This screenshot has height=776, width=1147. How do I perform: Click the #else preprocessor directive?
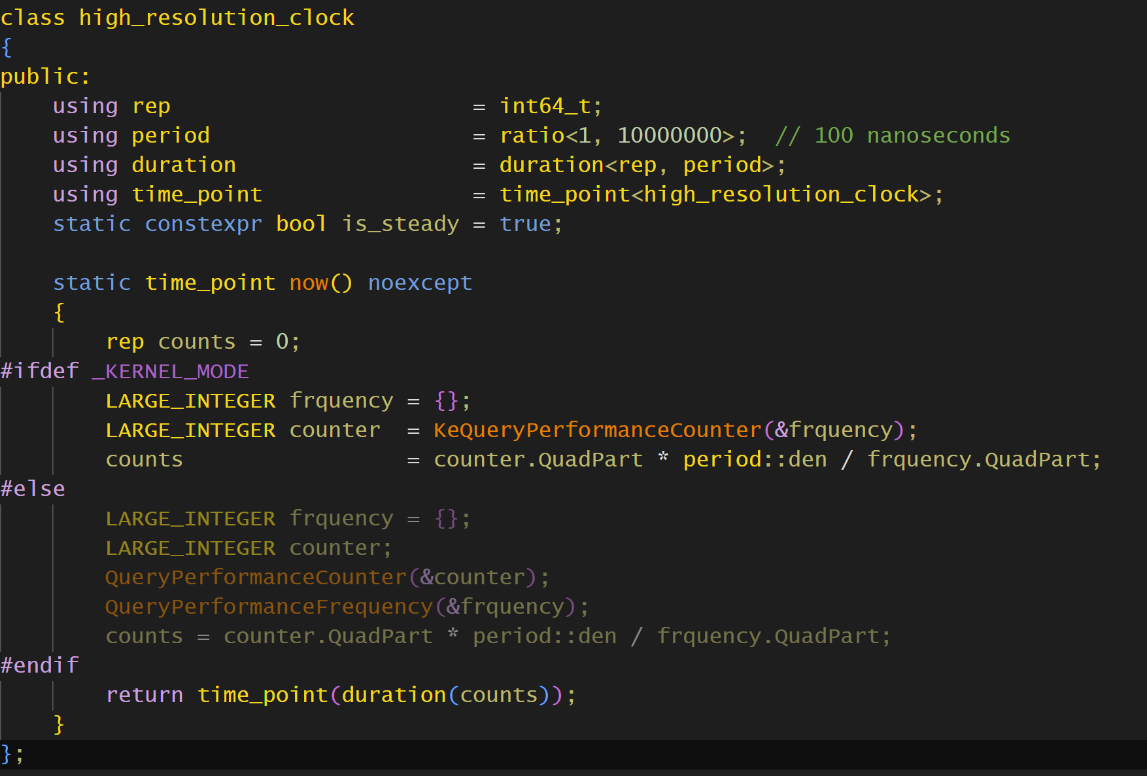[33, 489]
